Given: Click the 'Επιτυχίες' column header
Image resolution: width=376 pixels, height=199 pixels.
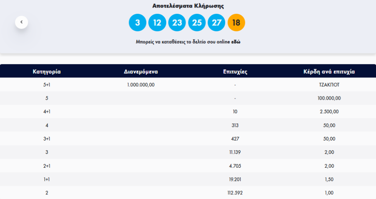Looking at the screenshot, I should coord(235,71).
